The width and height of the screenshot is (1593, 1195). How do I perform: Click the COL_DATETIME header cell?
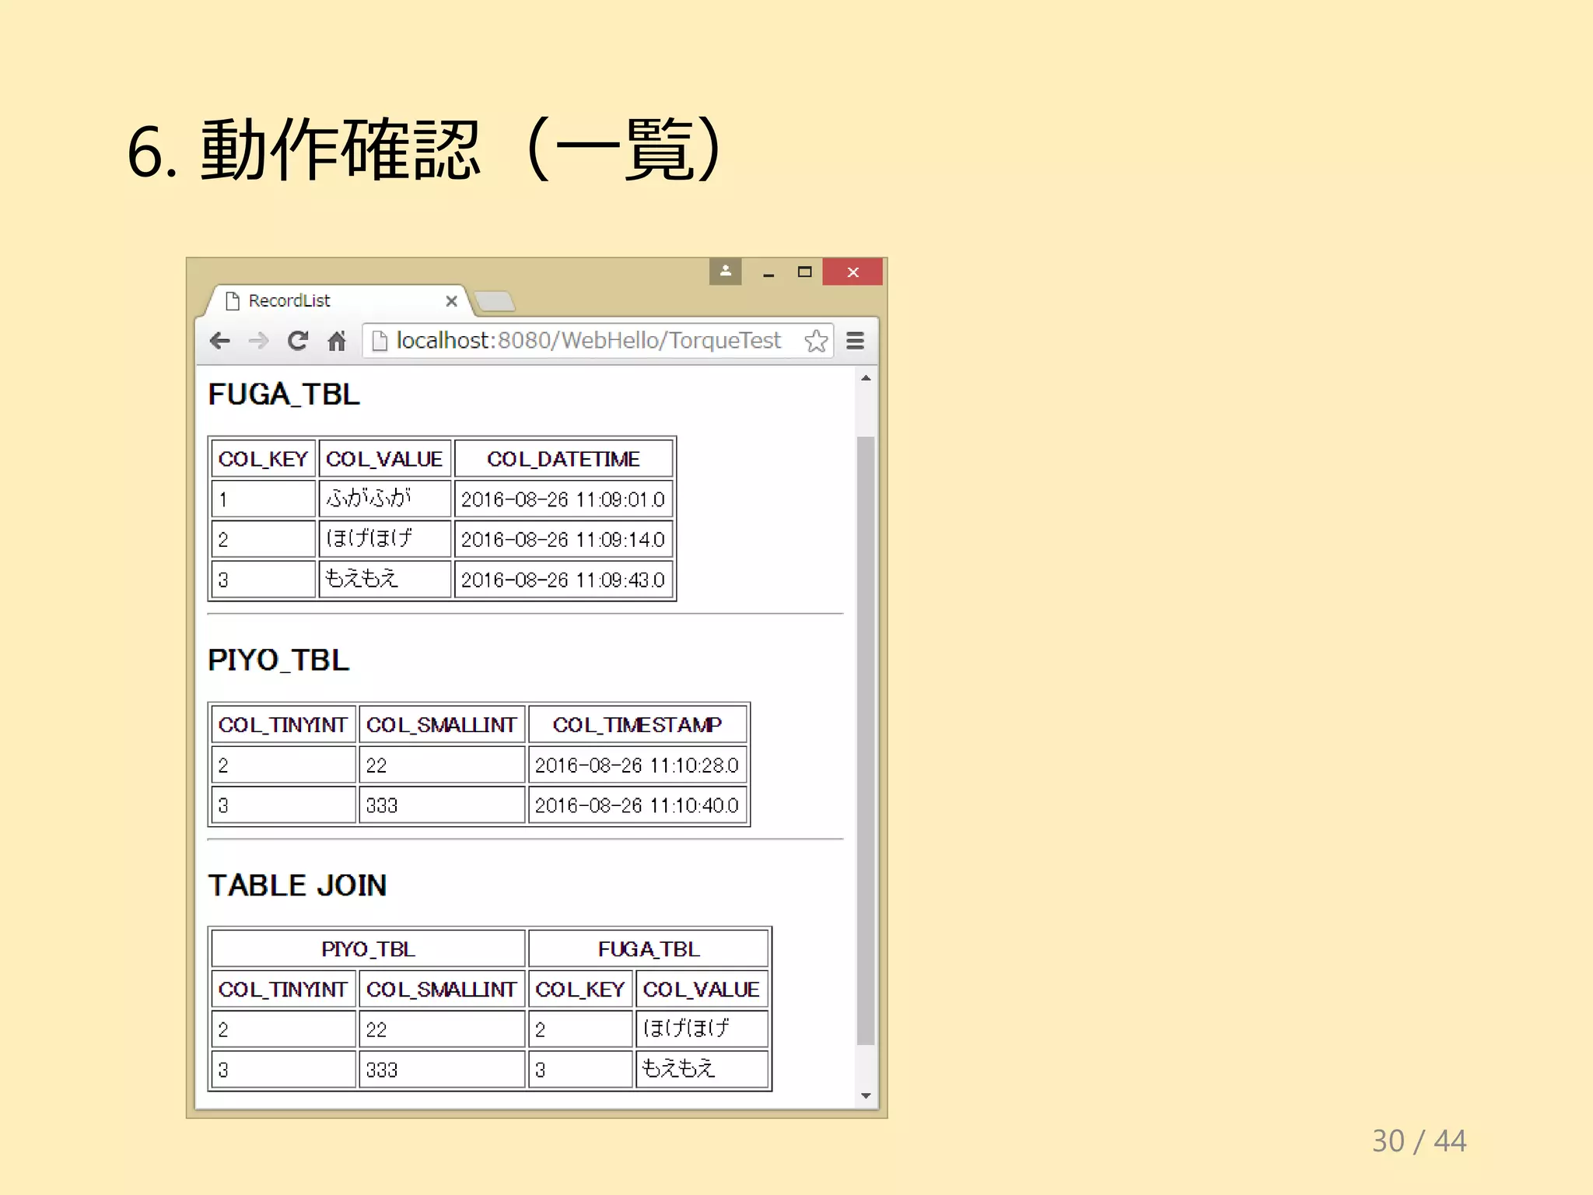(x=563, y=459)
